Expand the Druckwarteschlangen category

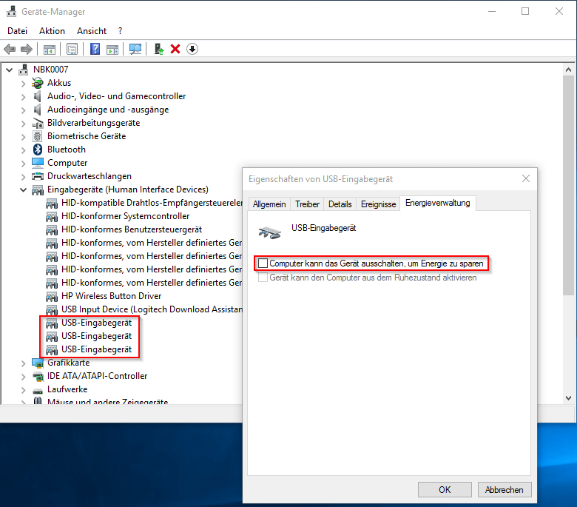click(x=24, y=177)
